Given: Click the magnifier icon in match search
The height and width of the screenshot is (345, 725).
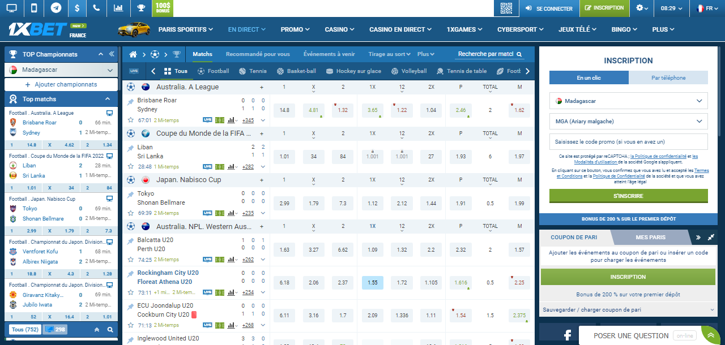Looking at the screenshot, I should (x=518, y=55).
